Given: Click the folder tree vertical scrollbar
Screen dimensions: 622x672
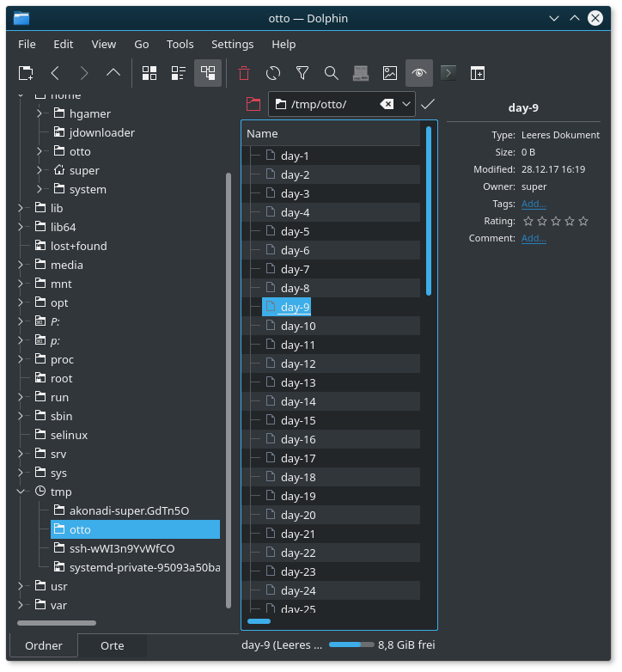Looking at the screenshot, I should pos(229,390).
